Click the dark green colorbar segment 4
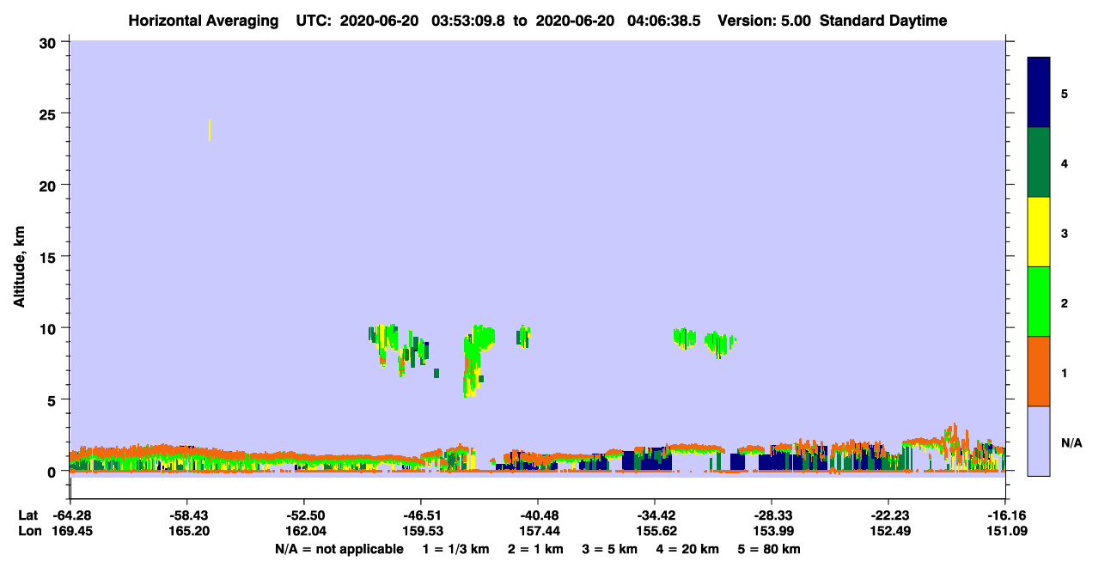Viewport: 1117px width, 573px height. pos(1039,162)
